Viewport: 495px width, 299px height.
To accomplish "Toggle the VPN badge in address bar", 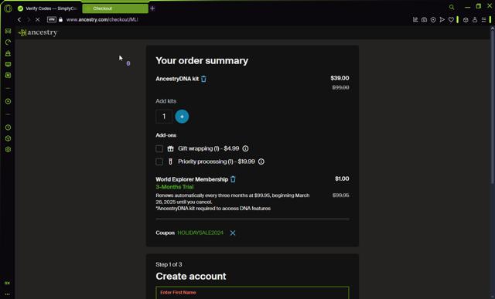I will click(52, 19).
